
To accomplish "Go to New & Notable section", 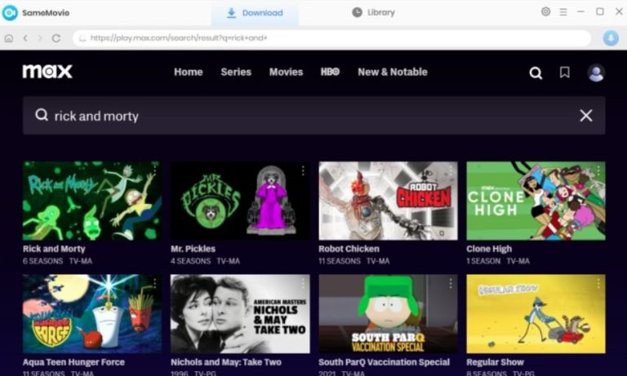I will [392, 72].
